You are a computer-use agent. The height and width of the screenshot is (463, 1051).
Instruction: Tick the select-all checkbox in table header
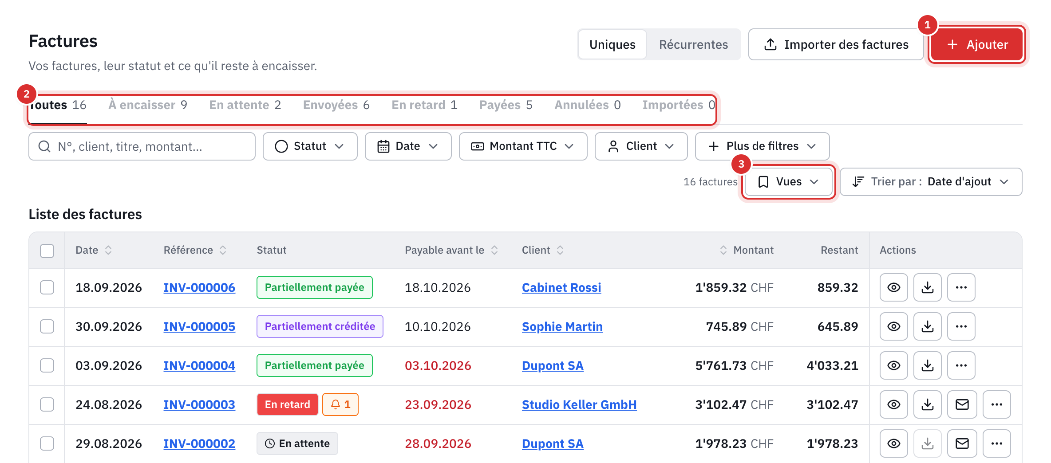click(x=47, y=251)
